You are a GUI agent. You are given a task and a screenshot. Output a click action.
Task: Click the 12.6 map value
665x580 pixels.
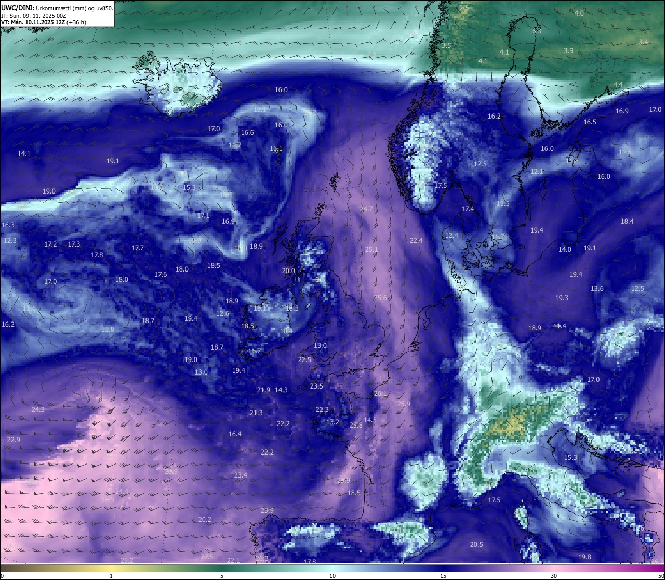[x=222, y=313]
